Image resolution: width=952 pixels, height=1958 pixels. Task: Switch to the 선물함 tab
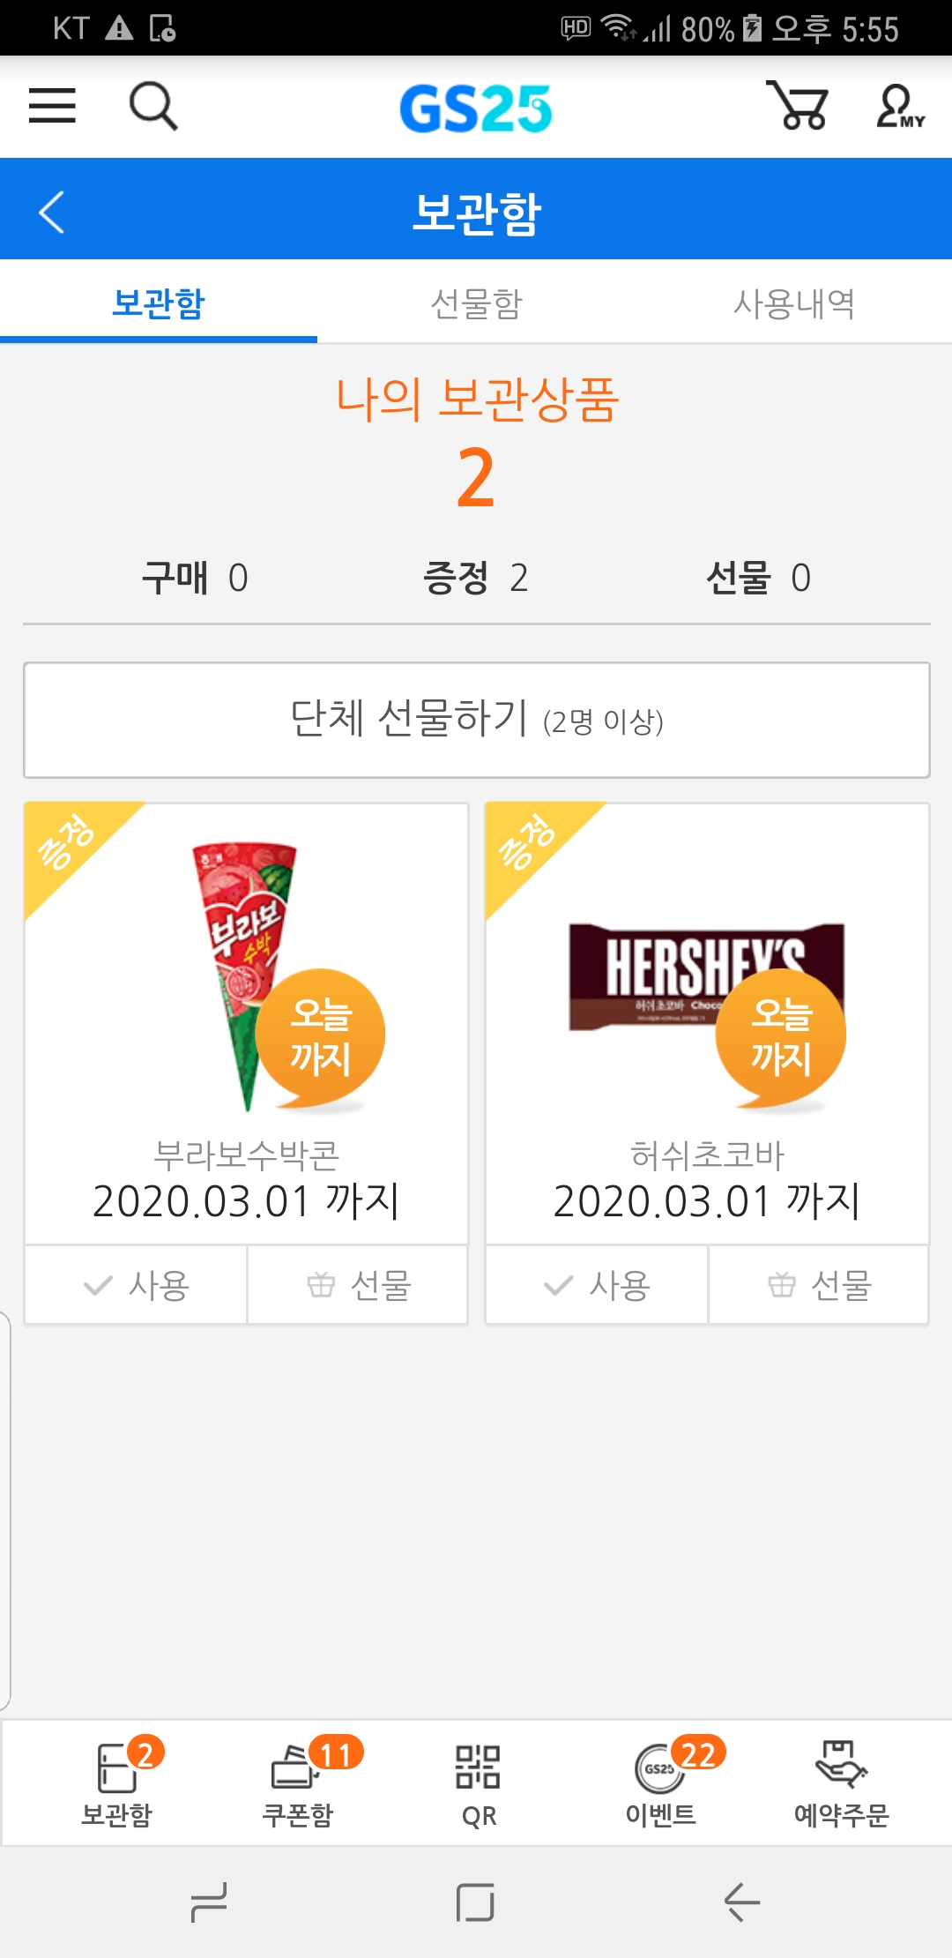[476, 304]
